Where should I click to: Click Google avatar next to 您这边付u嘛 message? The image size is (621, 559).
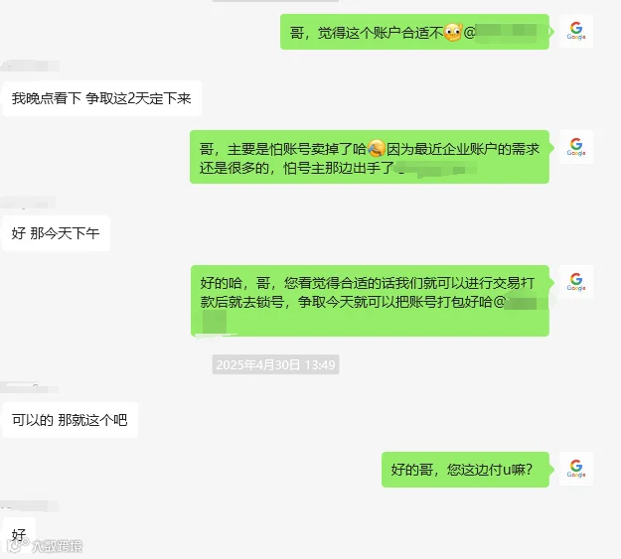tap(576, 469)
